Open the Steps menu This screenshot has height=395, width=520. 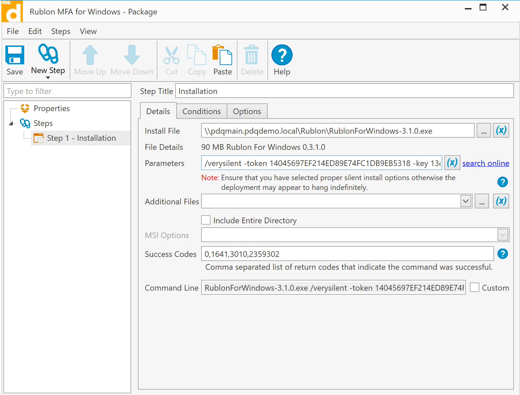61,31
